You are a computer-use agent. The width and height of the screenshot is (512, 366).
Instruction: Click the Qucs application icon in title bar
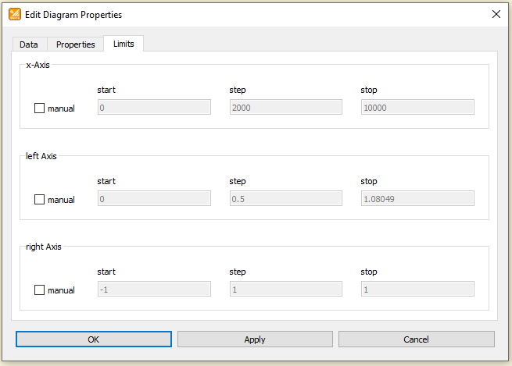click(15, 14)
